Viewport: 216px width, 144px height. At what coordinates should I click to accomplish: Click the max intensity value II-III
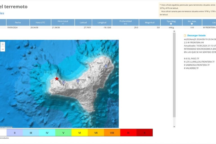tap(192, 28)
